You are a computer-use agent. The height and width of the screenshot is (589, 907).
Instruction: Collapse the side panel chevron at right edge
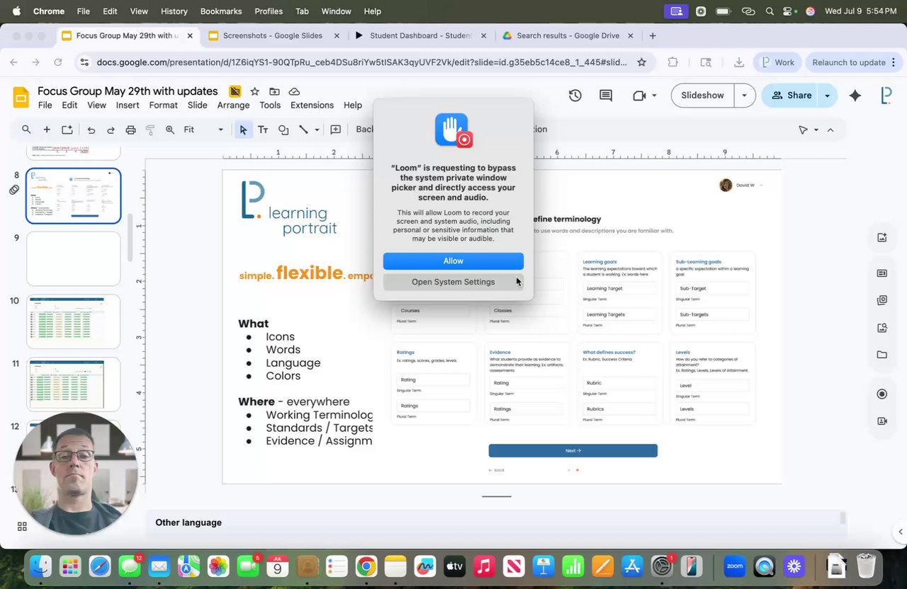901,532
